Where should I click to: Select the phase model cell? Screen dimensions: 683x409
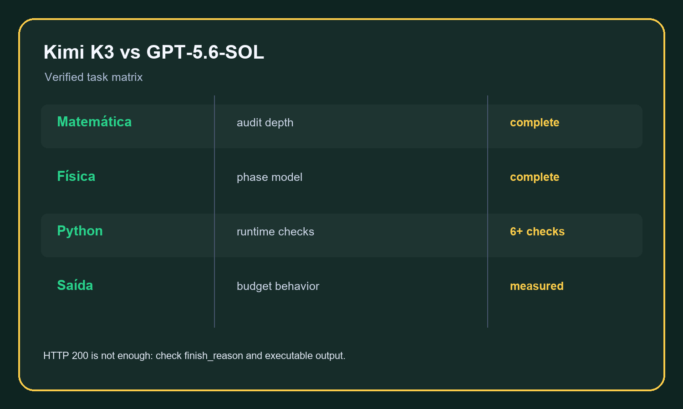(270, 177)
